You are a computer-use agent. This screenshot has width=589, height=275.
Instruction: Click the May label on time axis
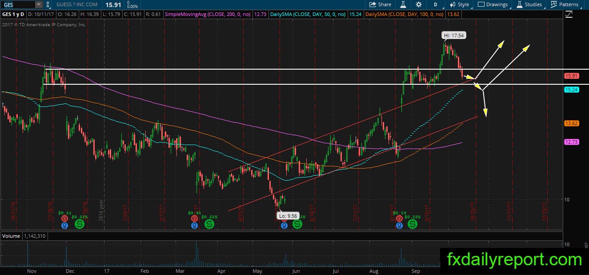(258, 270)
